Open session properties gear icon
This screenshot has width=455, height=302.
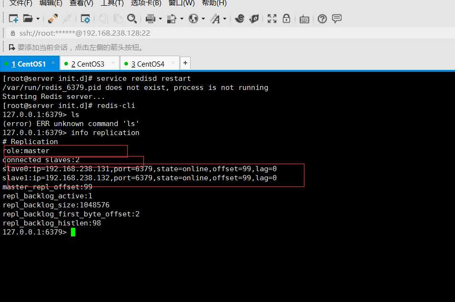(85, 19)
